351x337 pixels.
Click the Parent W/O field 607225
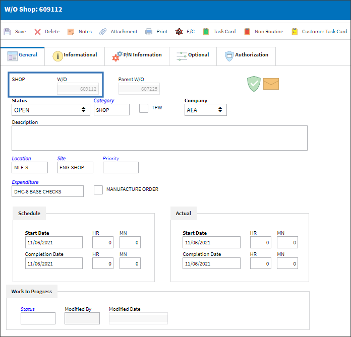(x=139, y=89)
